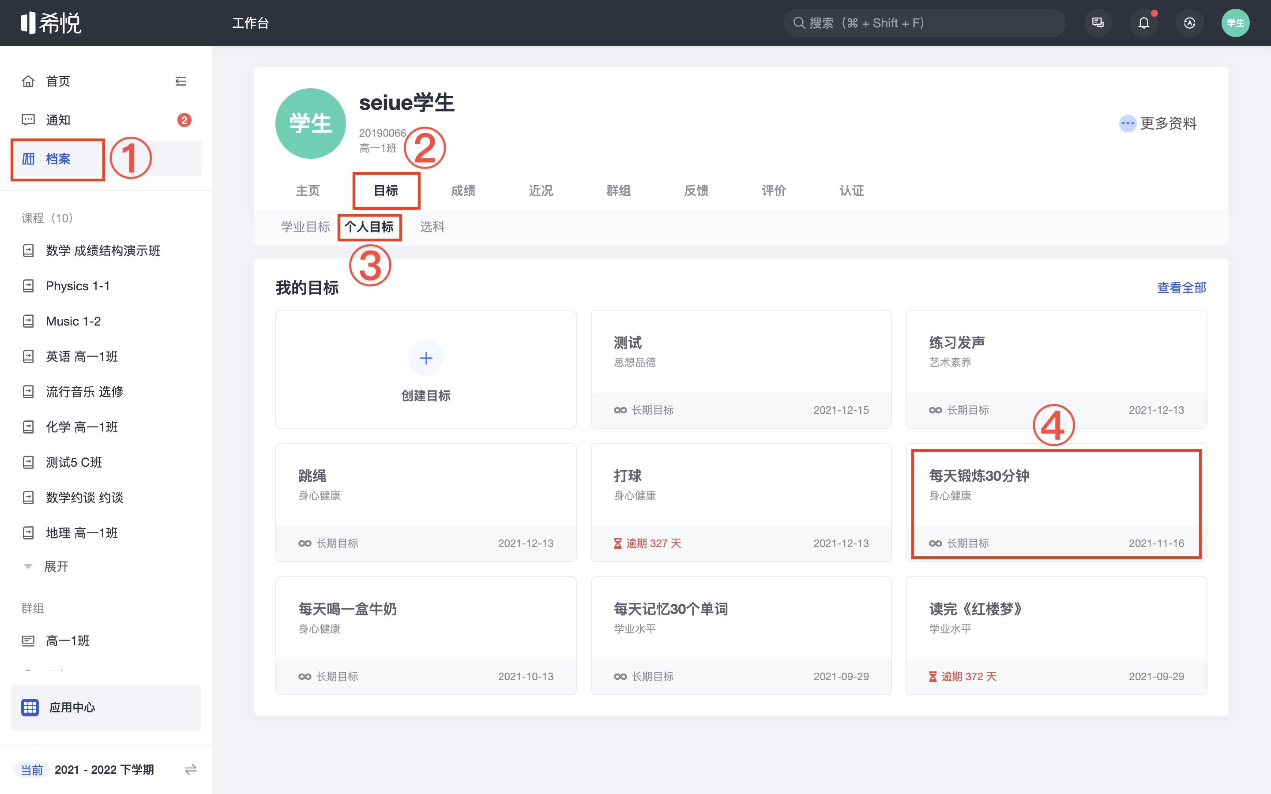Open 地理 高一1班 course
This screenshot has width=1271, height=794.
click(x=81, y=533)
